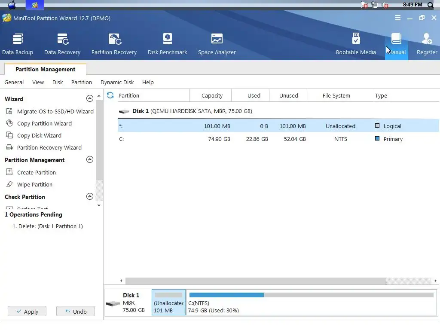Open Spotlight search in the menu bar
This screenshot has height=330, width=440.
pyautogui.click(x=430, y=5)
